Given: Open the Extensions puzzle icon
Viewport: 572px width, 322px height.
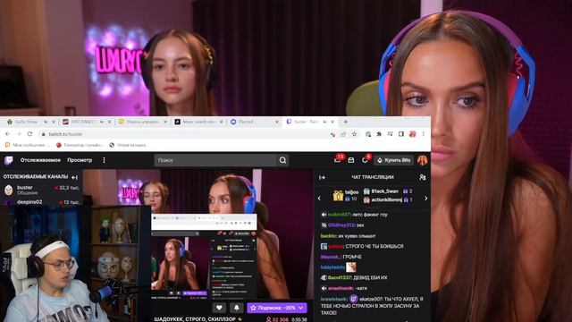Looking at the screenshot, I should coord(379,134).
